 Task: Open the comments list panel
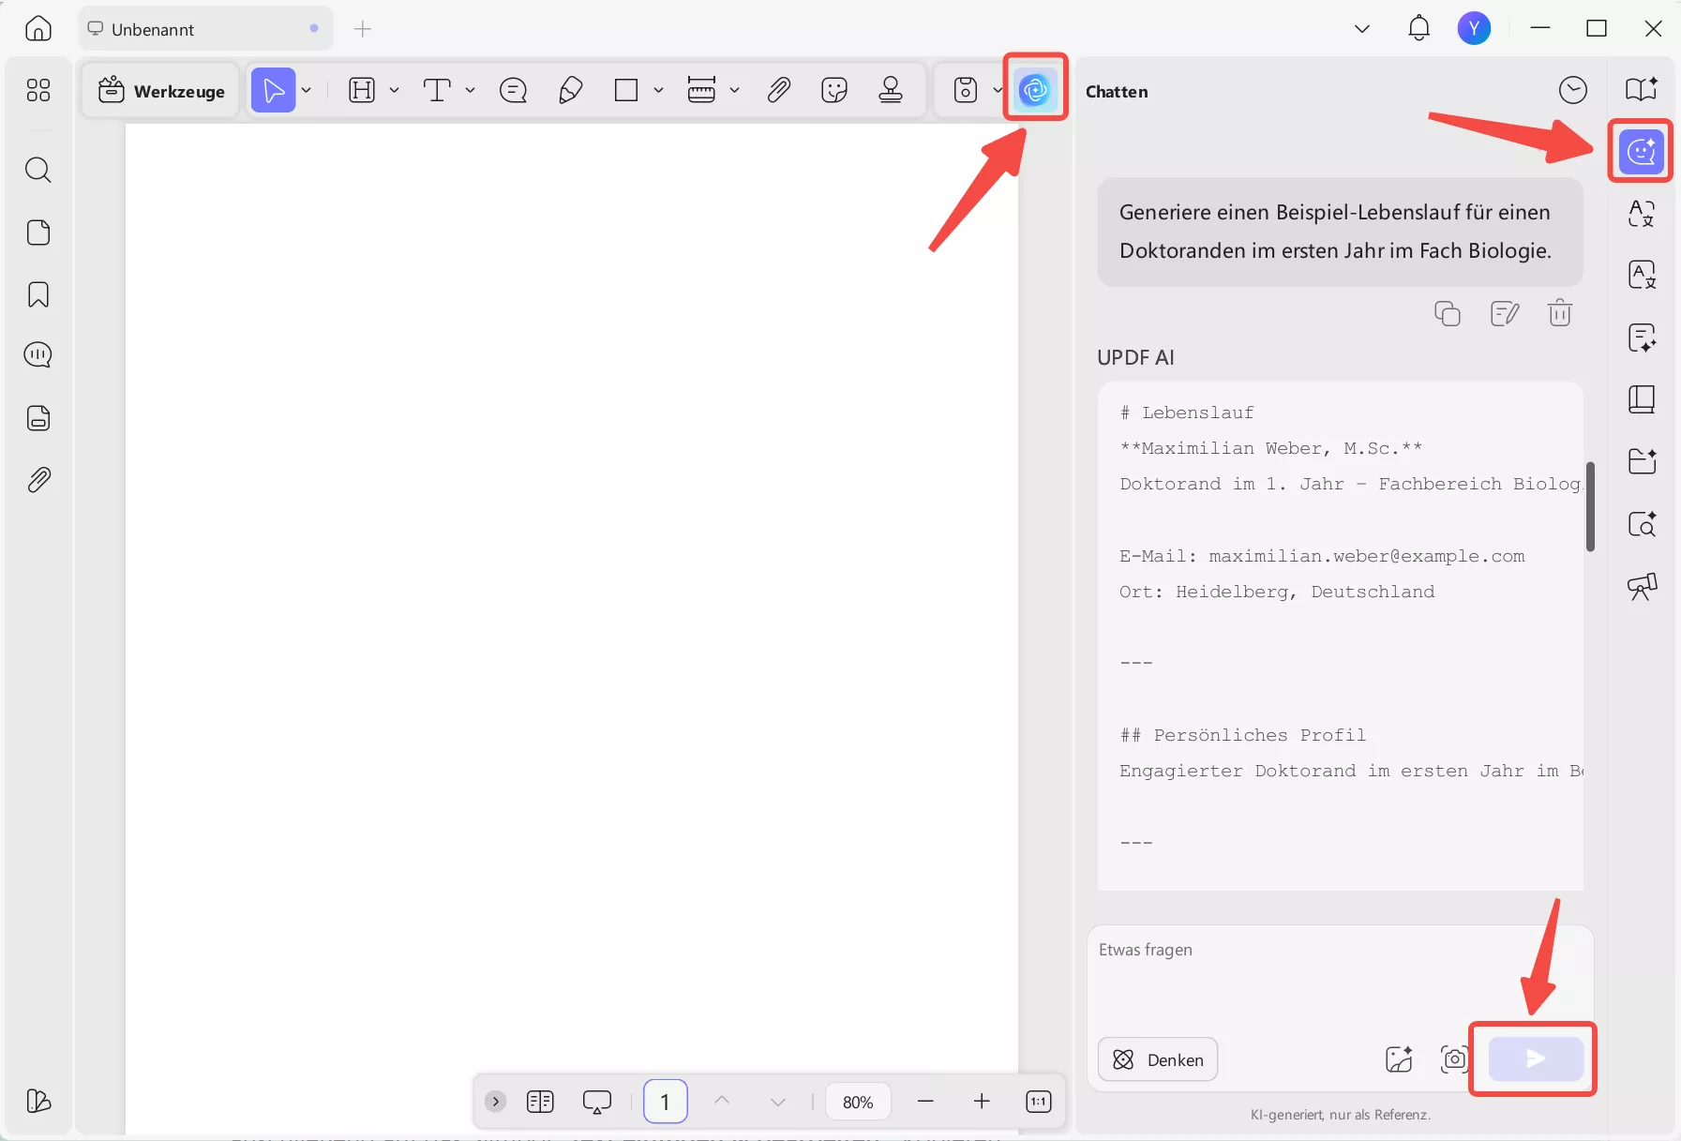tap(38, 355)
